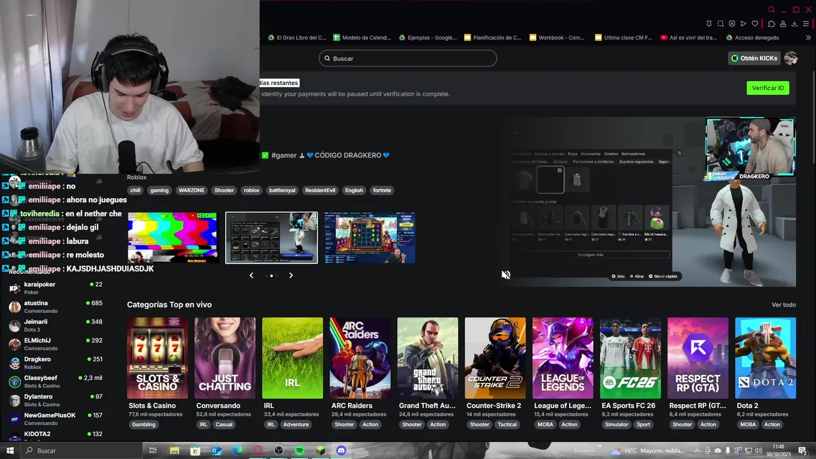Open Spotify from taskbar
Image resolution: width=816 pixels, height=459 pixels.
pyautogui.click(x=300, y=451)
